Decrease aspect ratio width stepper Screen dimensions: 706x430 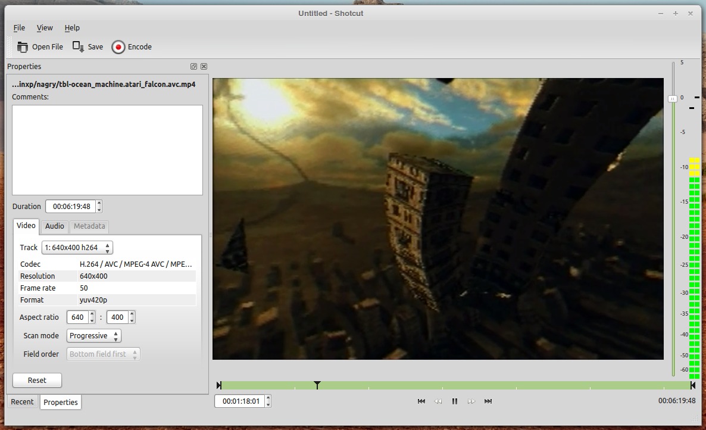(x=92, y=320)
